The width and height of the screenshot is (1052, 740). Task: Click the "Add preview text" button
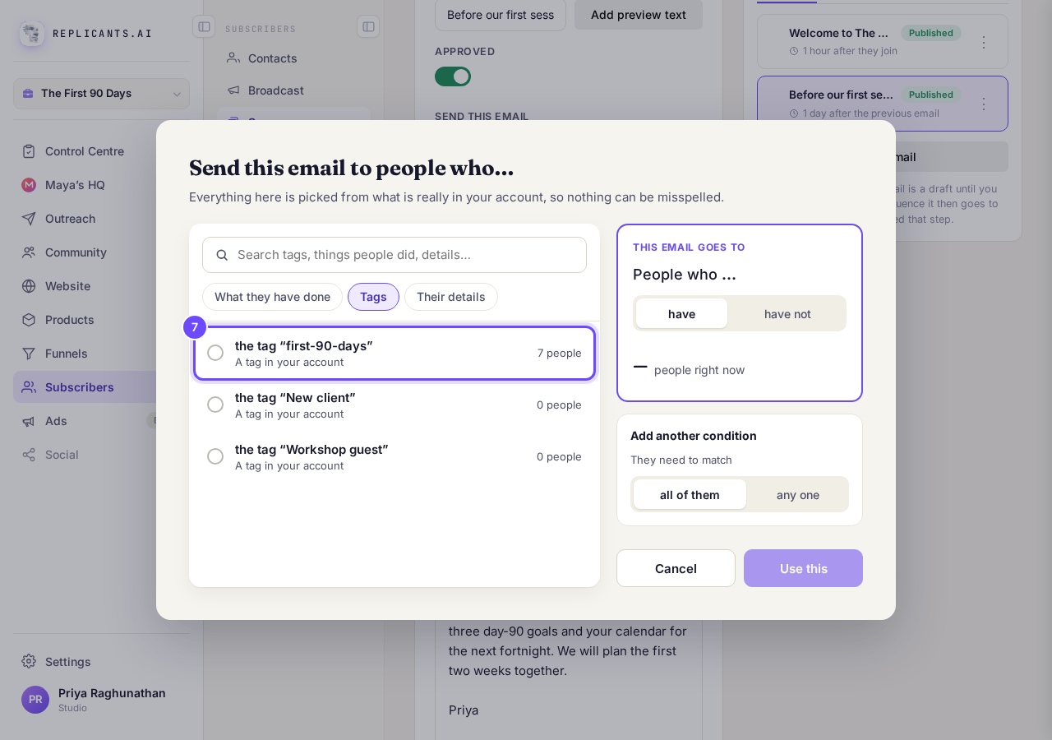pyautogui.click(x=639, y=15)
